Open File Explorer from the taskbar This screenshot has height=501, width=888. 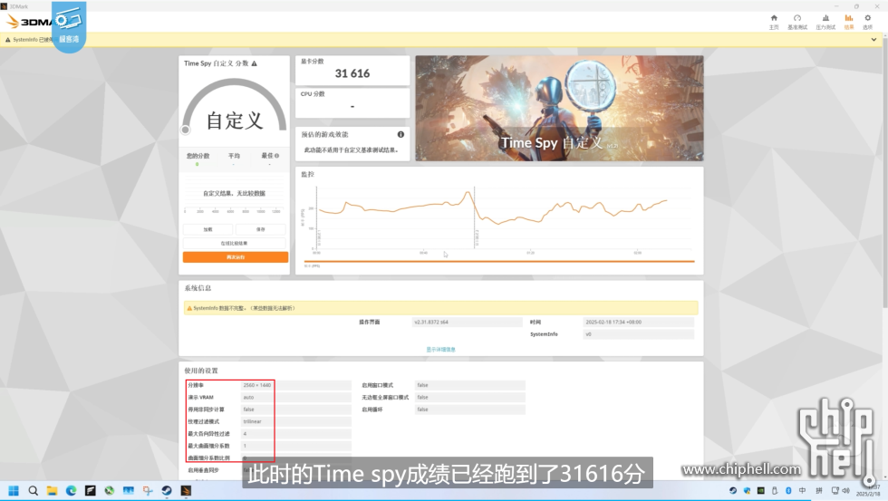[53, 491]
